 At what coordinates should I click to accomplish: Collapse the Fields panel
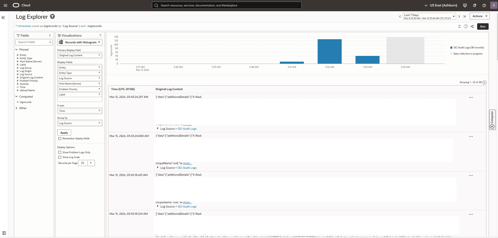[x=50, y=35]
